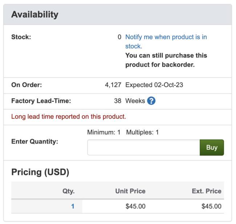Click the "Multiples: 1" text
This screenshot has height=224, width=236.
point(142,132)
